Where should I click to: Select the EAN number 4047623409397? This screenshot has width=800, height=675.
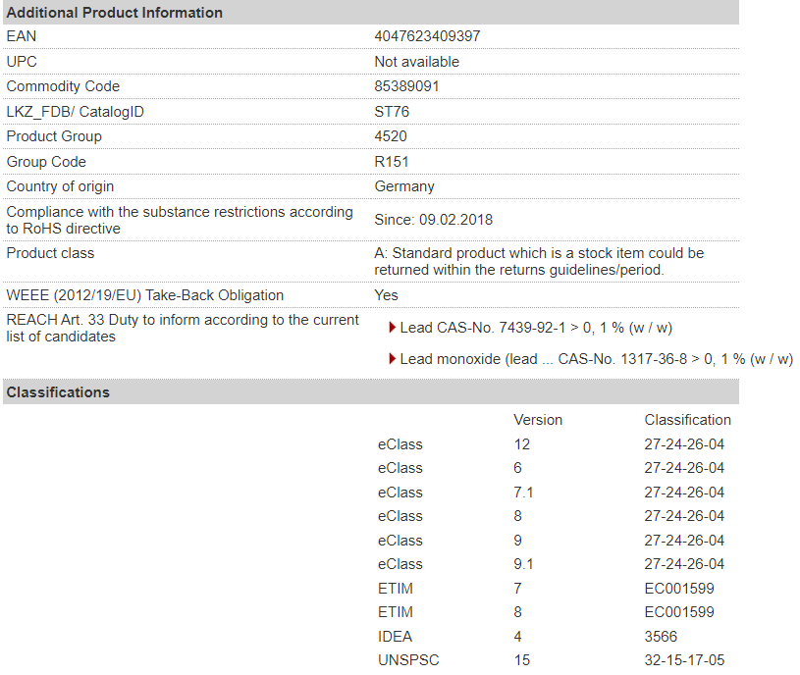427,36
